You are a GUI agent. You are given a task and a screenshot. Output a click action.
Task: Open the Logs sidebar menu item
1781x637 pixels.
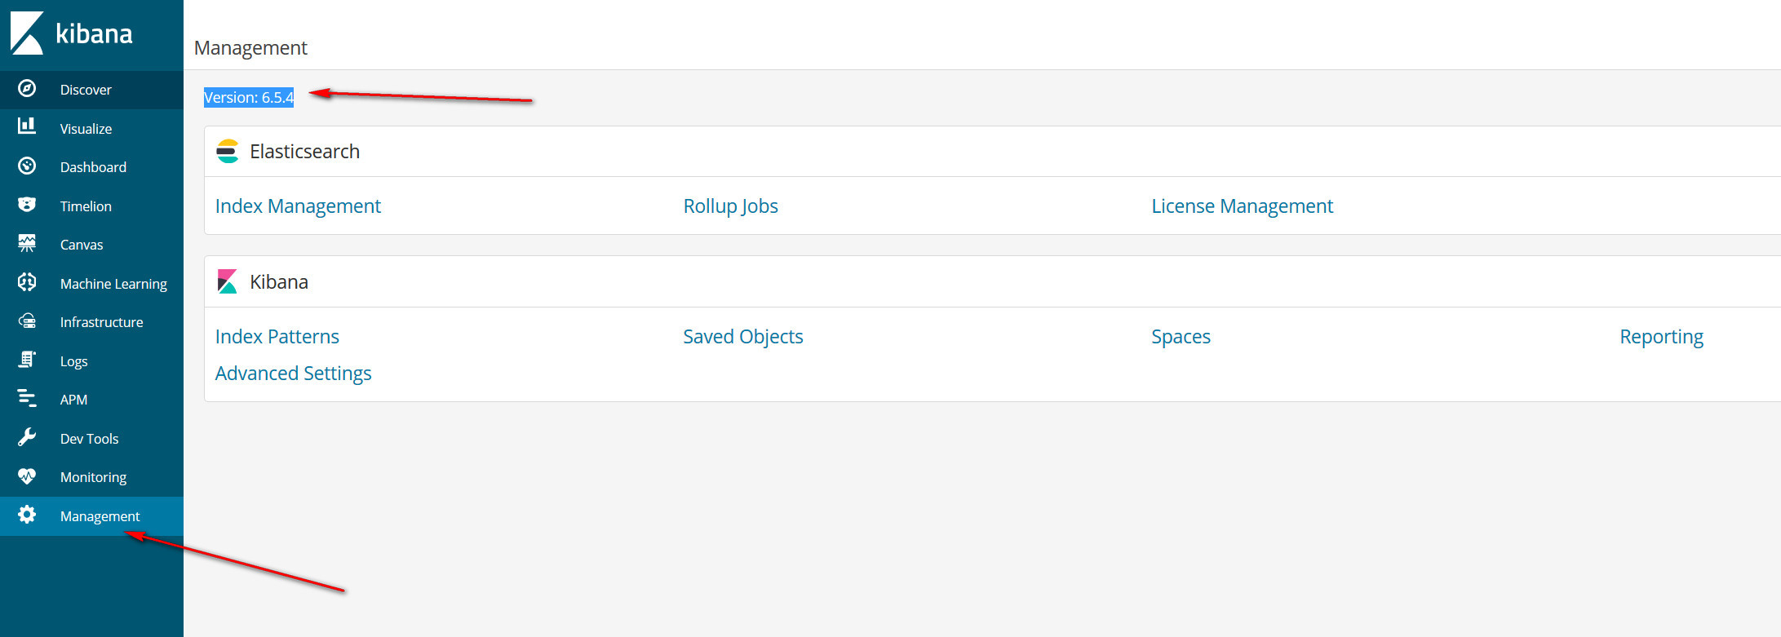[73, 361]
